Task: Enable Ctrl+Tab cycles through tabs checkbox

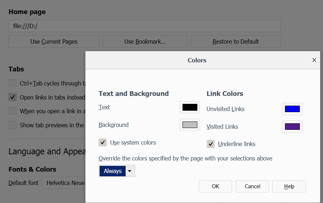Action: 13,83
